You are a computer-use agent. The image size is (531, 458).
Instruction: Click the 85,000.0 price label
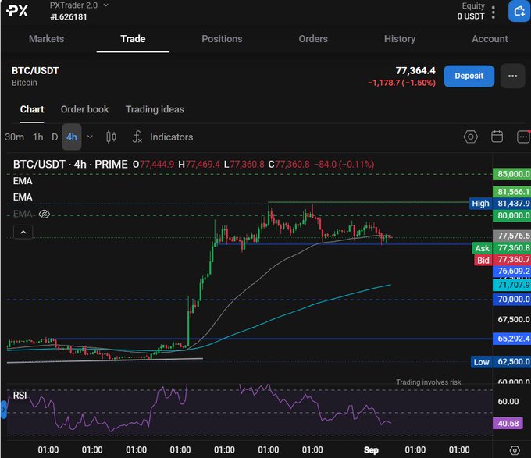[511, 174]
